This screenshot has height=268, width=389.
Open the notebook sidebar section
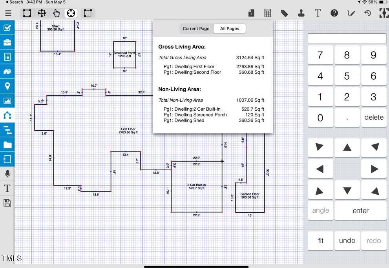[7, 159]
